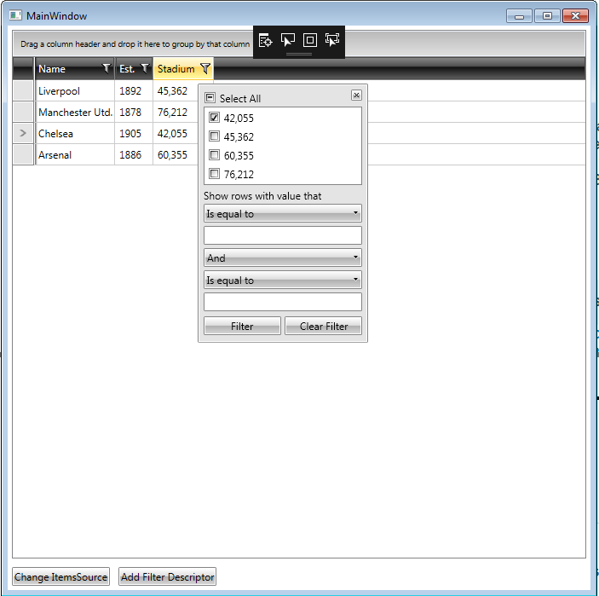Click the 1878 established year cell
The height and width of the screenshot is (596, 599).
coord(134,113)
